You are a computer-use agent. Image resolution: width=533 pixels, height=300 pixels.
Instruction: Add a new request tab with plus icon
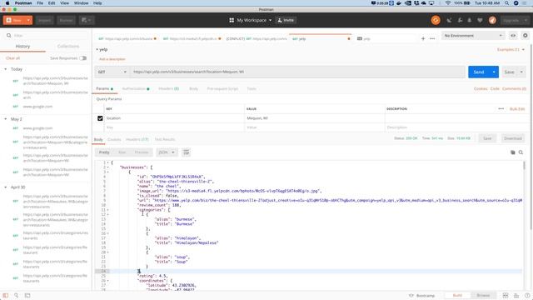(423, 39)
